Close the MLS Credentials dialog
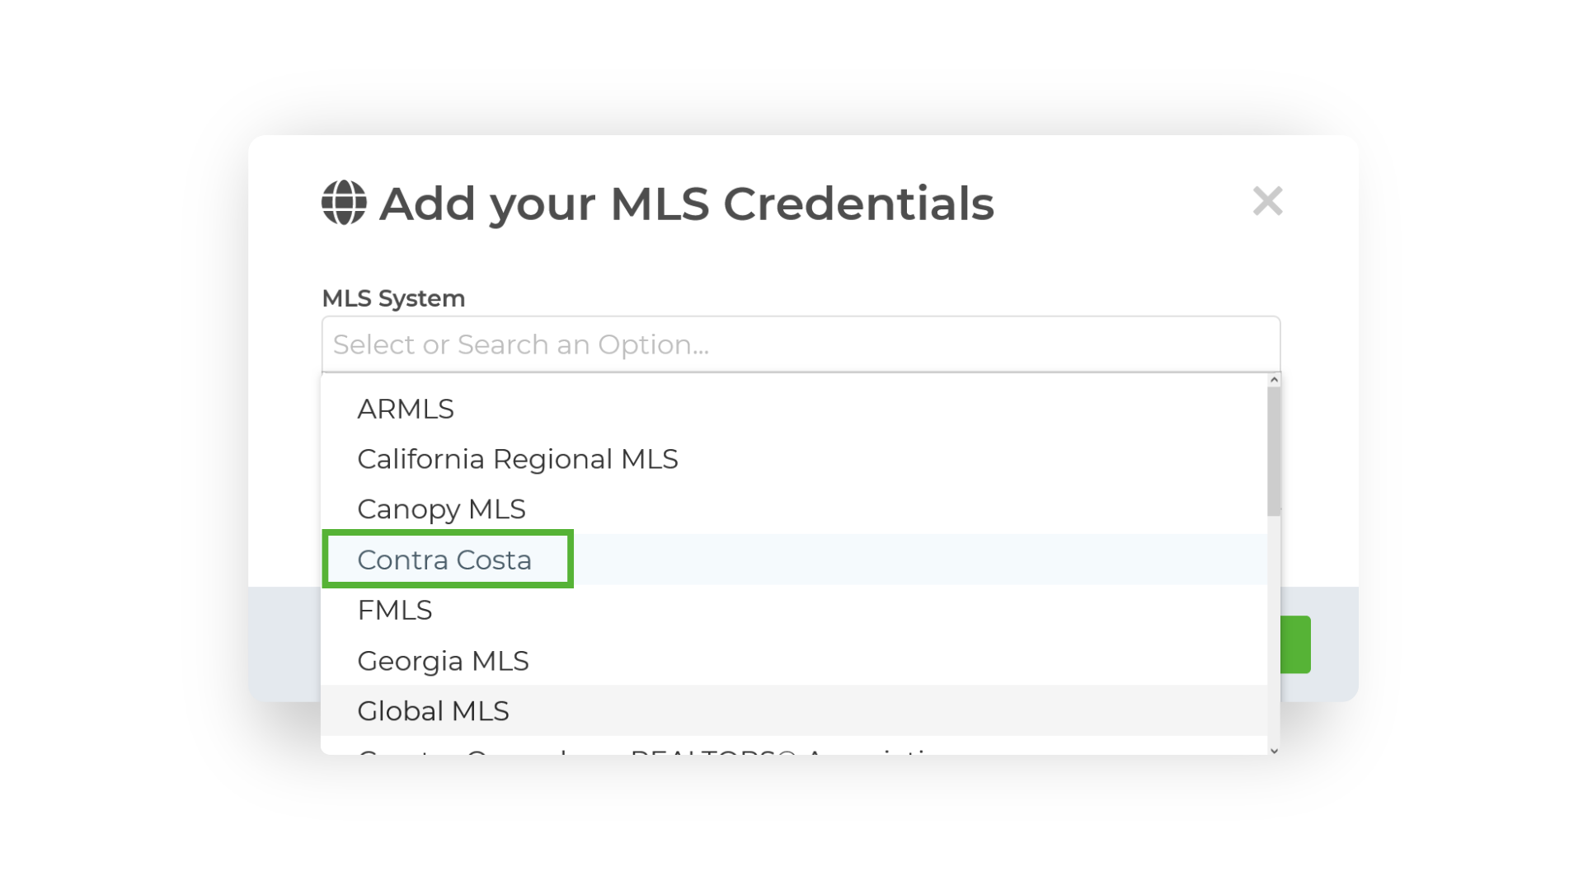The image size is (1583, 890). 1267,201
